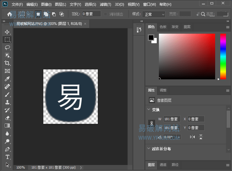Open the History panel icon
232x171 pixels.
click(139, 30)
